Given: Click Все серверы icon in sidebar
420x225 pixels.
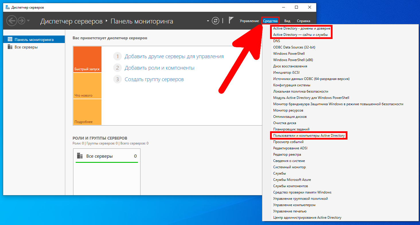Looking at the screenshot, I should pyautogui.click(x=10, y=47).
